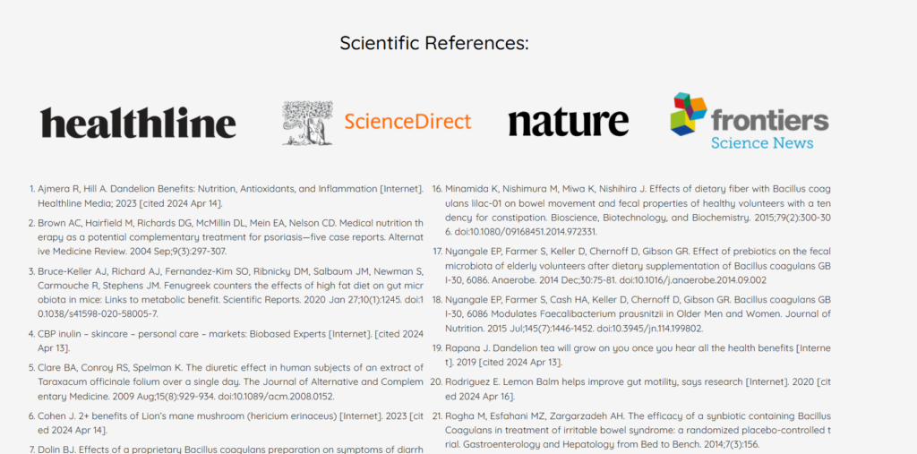Click the Rodriguez Lemon Balm reference

[631, 389]
